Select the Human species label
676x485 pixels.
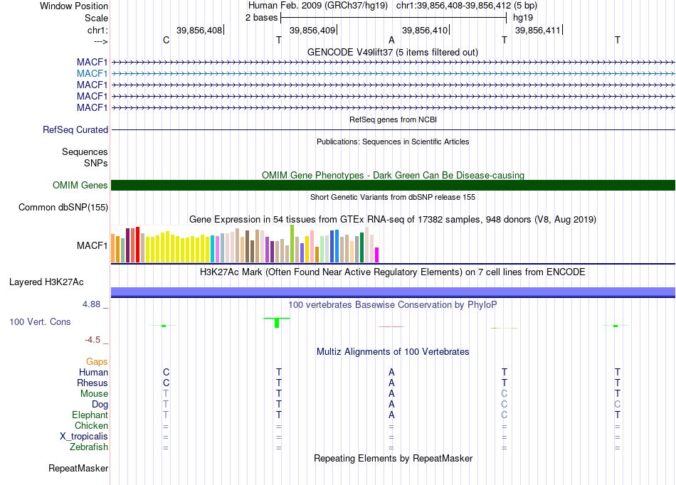click(93, 372)
